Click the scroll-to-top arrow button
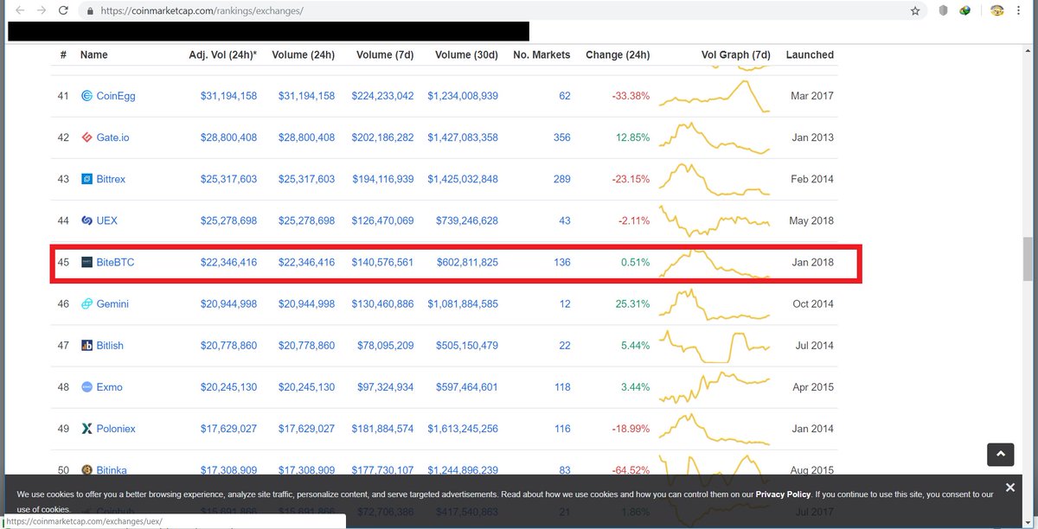 [1000, 454]
